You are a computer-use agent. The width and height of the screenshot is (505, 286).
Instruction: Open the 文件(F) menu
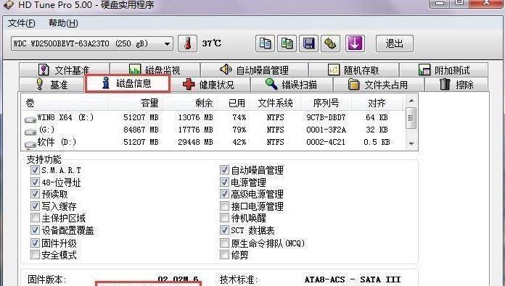click(22, 23)
